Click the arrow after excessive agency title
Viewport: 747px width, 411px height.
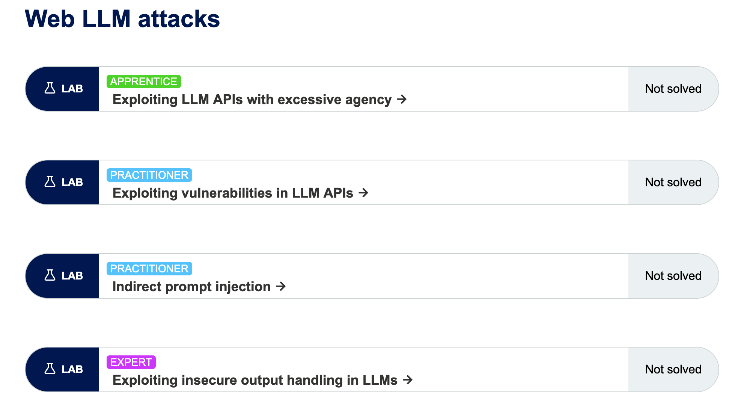[x=402, y=100]
